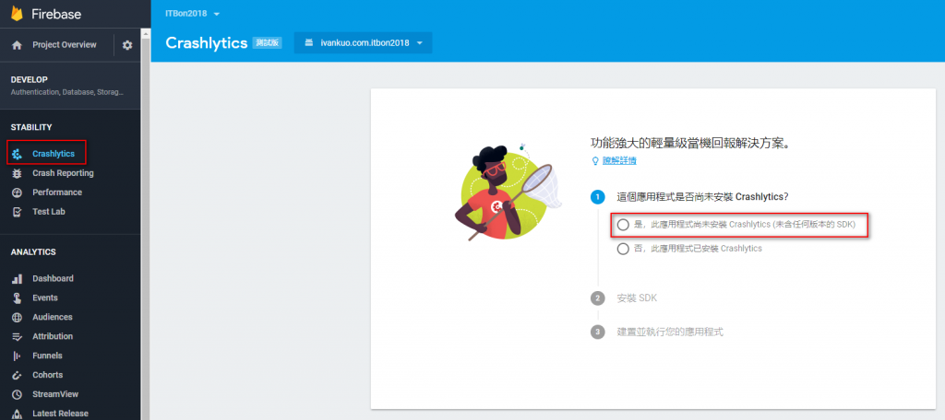This screenshot has width=945, height=420.
Task: Open Performance menu item
Action: pos(57,192)
